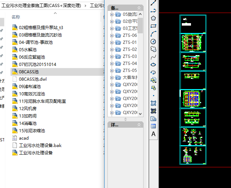Open 02粗格栅及提升泵站_t3 drawing file
Image resolution: width=231 pixels, height=188 pixels.
pos(41,27)
